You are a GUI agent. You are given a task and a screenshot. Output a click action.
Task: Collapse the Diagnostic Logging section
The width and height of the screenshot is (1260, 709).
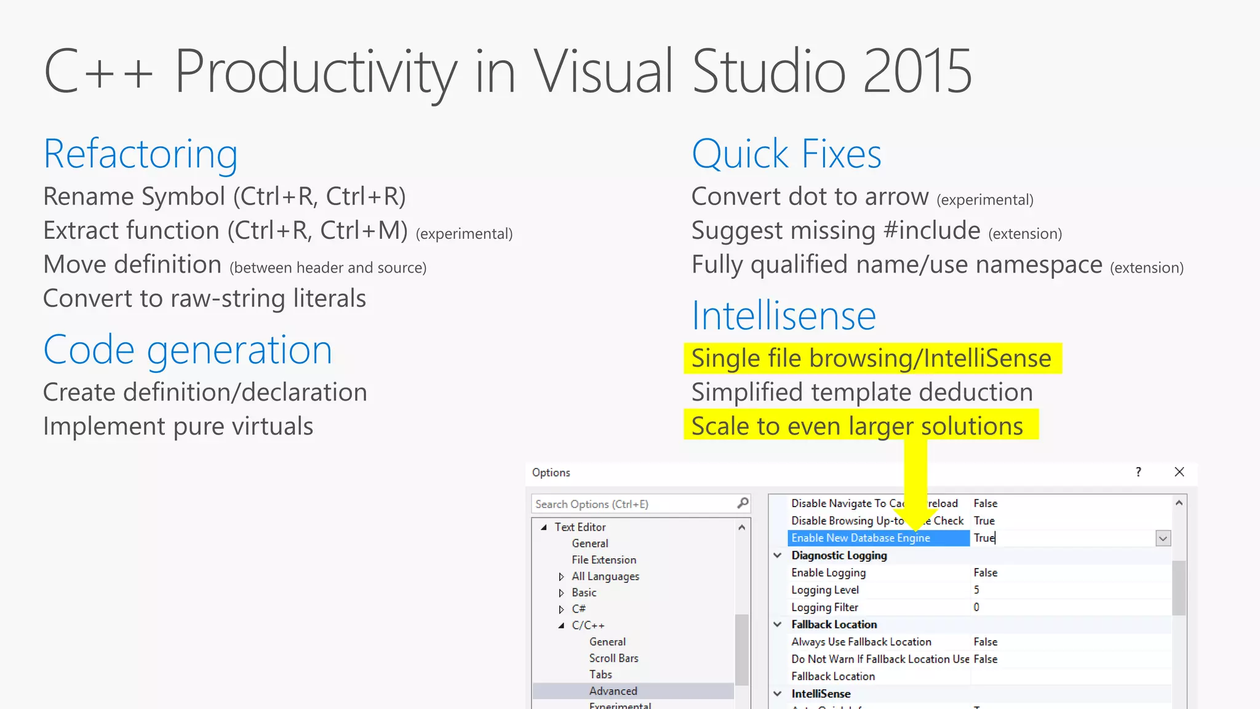point(778,555)
